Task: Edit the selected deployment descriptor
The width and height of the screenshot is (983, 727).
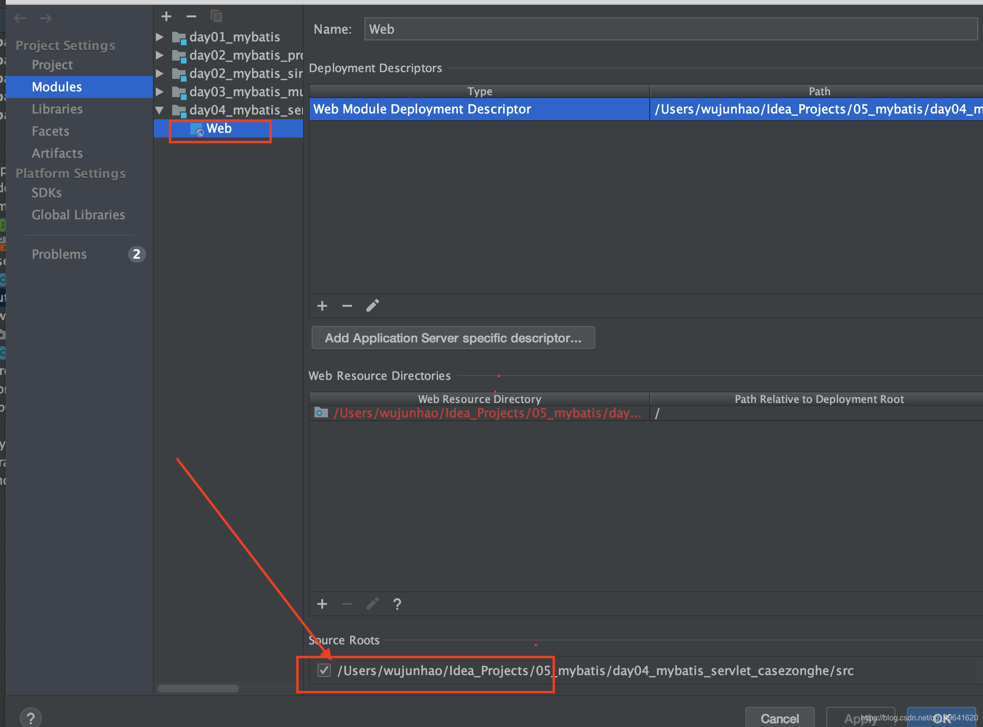Action: tap(373, 306)
